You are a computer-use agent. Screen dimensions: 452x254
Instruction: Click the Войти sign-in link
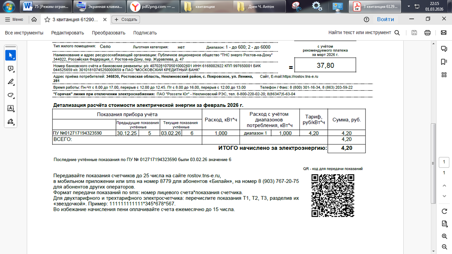[386, 19]
